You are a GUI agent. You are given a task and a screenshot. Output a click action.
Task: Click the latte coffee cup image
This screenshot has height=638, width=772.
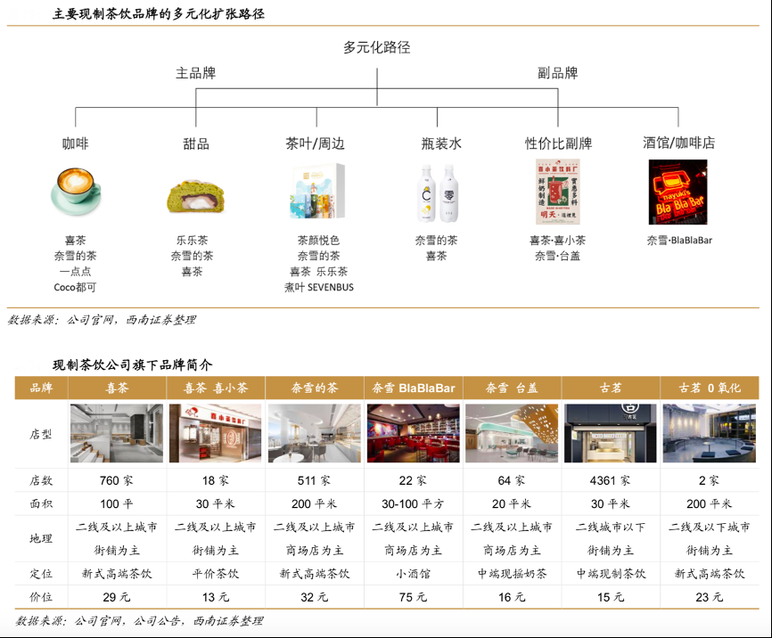[x=76, y=190]
